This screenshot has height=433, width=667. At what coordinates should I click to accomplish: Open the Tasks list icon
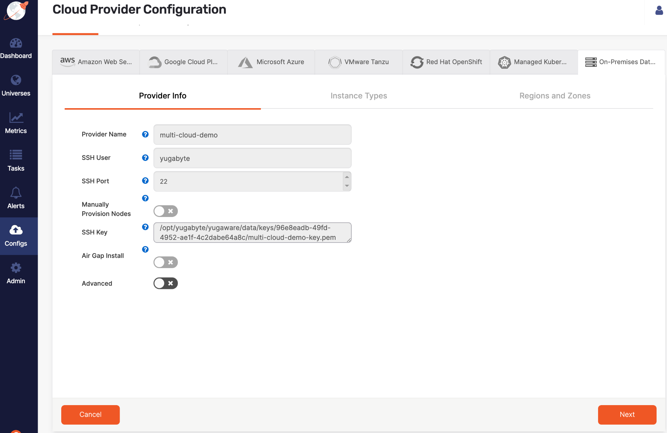coord(16,155)
